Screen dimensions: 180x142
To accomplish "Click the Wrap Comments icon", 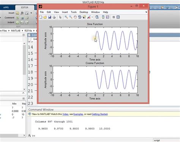I will [27, 18].
